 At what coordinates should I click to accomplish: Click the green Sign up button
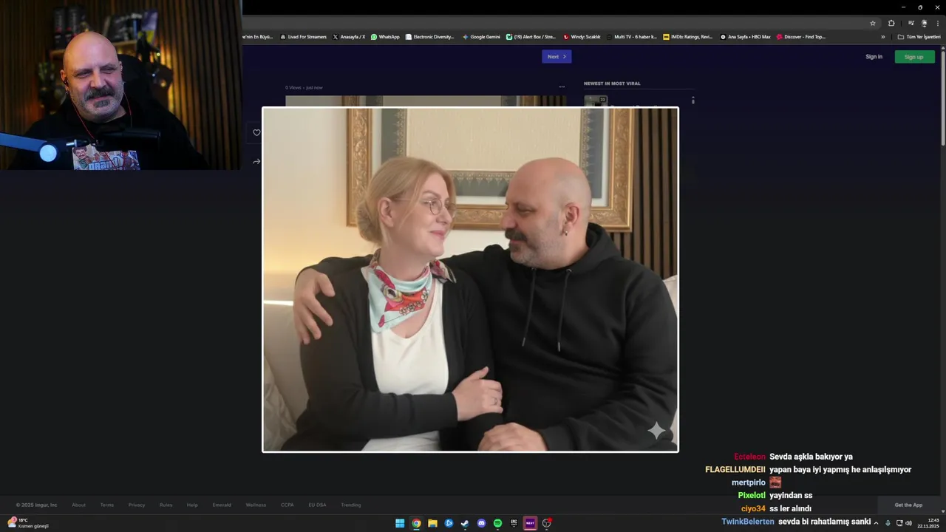coord(914,57)
